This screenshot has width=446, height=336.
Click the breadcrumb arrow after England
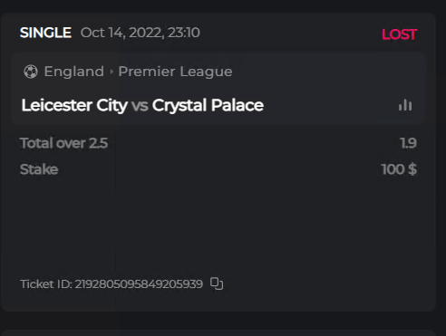tap(111, 72)
